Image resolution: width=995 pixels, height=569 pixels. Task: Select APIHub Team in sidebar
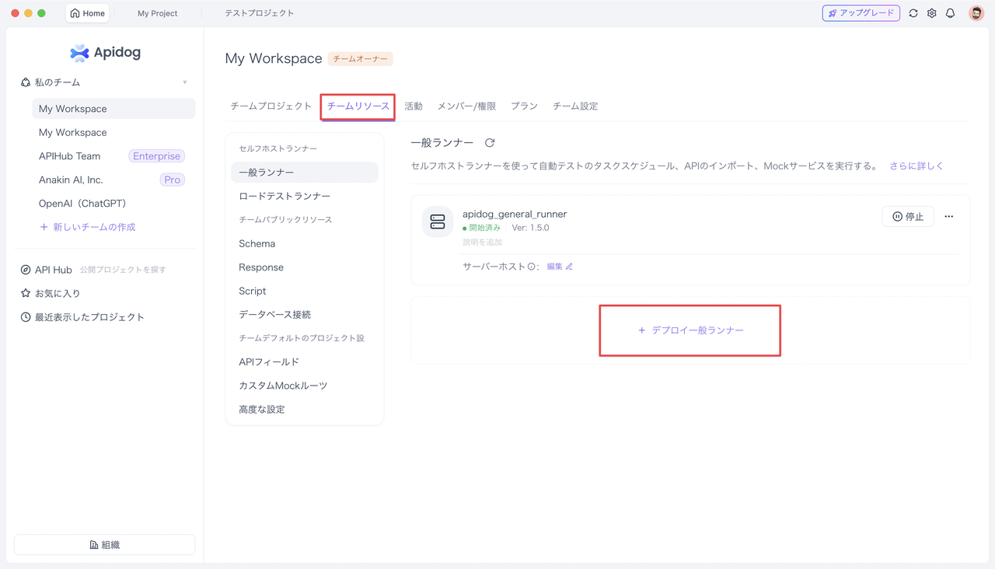tap(70, 156)
